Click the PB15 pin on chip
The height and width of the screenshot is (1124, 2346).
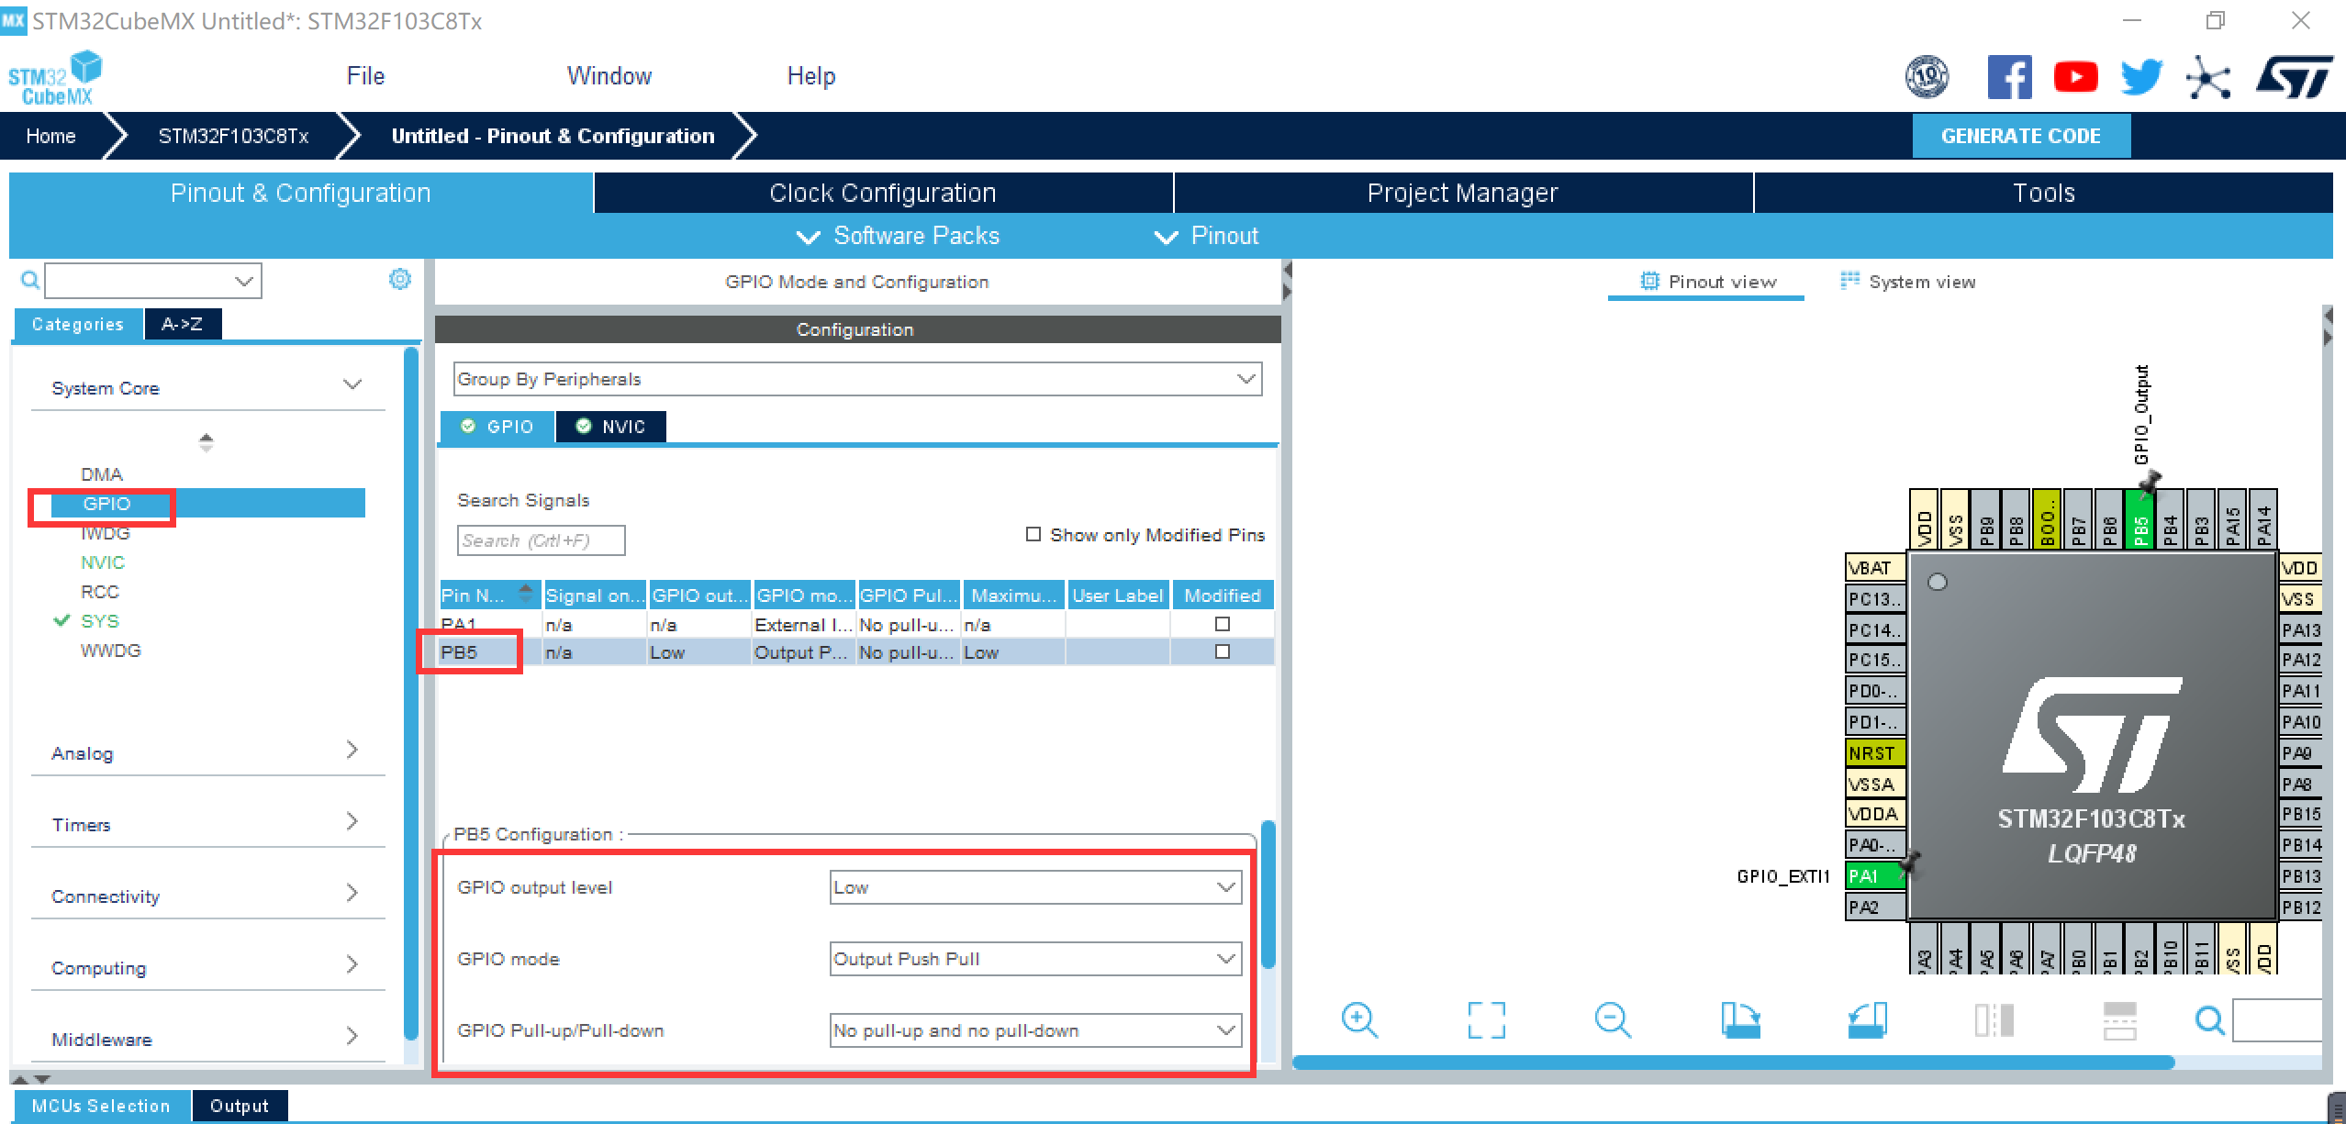pos(2301,814)
